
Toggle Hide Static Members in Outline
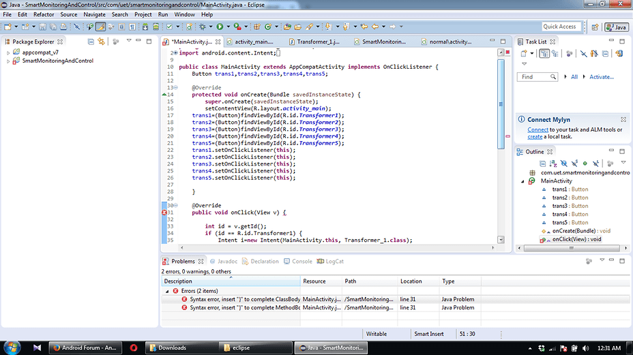[x=574, y=164]
